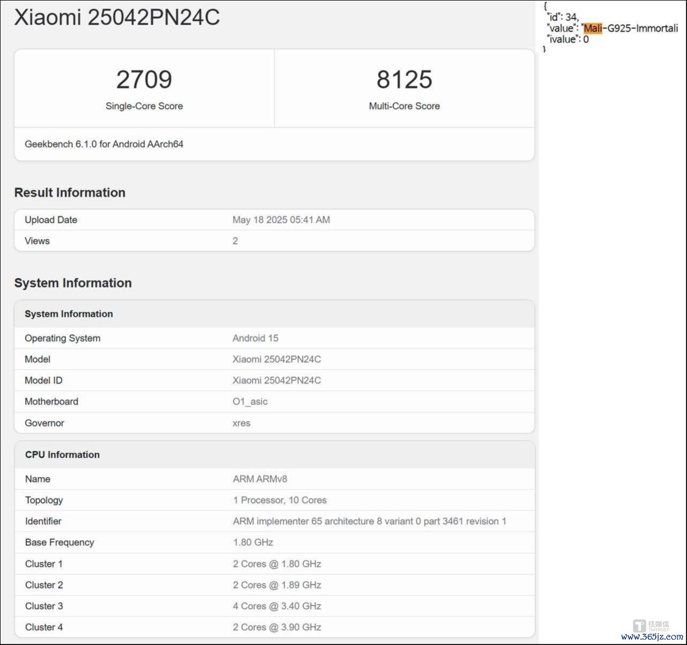Click the single-core score 2709
This screenshot has height=645, width=687.
[144, 79]
